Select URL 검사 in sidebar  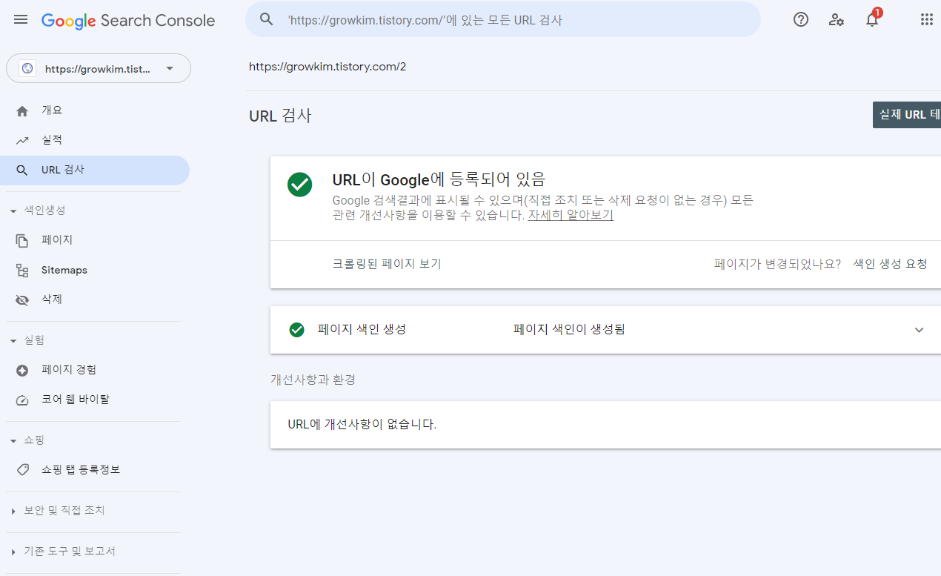pos(95,170)
